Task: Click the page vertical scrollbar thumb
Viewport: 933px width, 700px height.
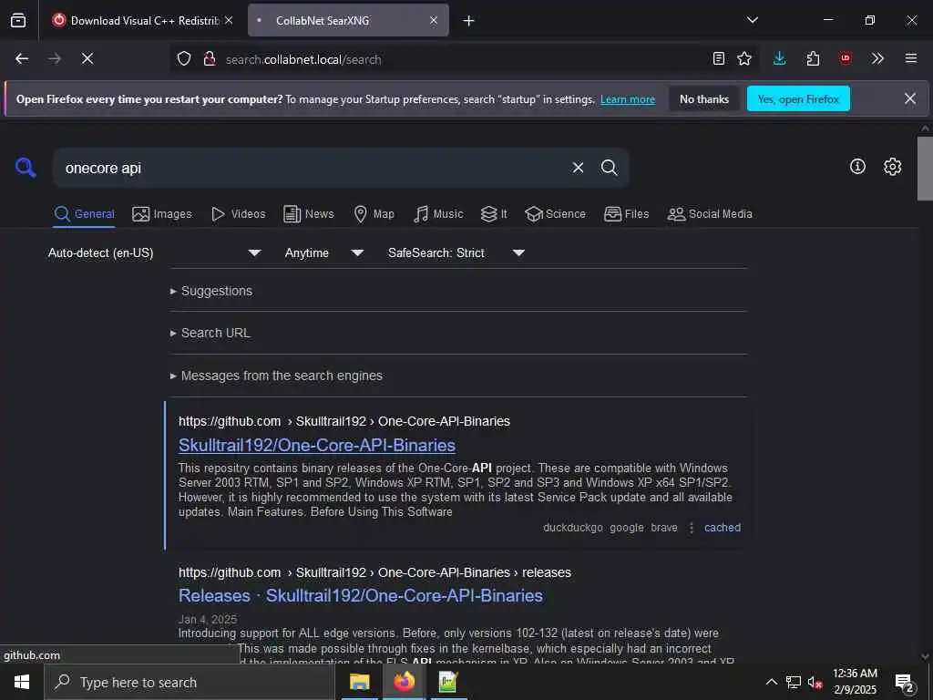Action: pos(925,169)
